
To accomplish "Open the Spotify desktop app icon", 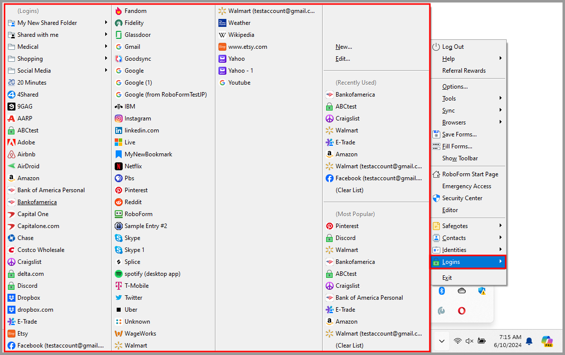I will pyautogui.click(x=119, y=274).
